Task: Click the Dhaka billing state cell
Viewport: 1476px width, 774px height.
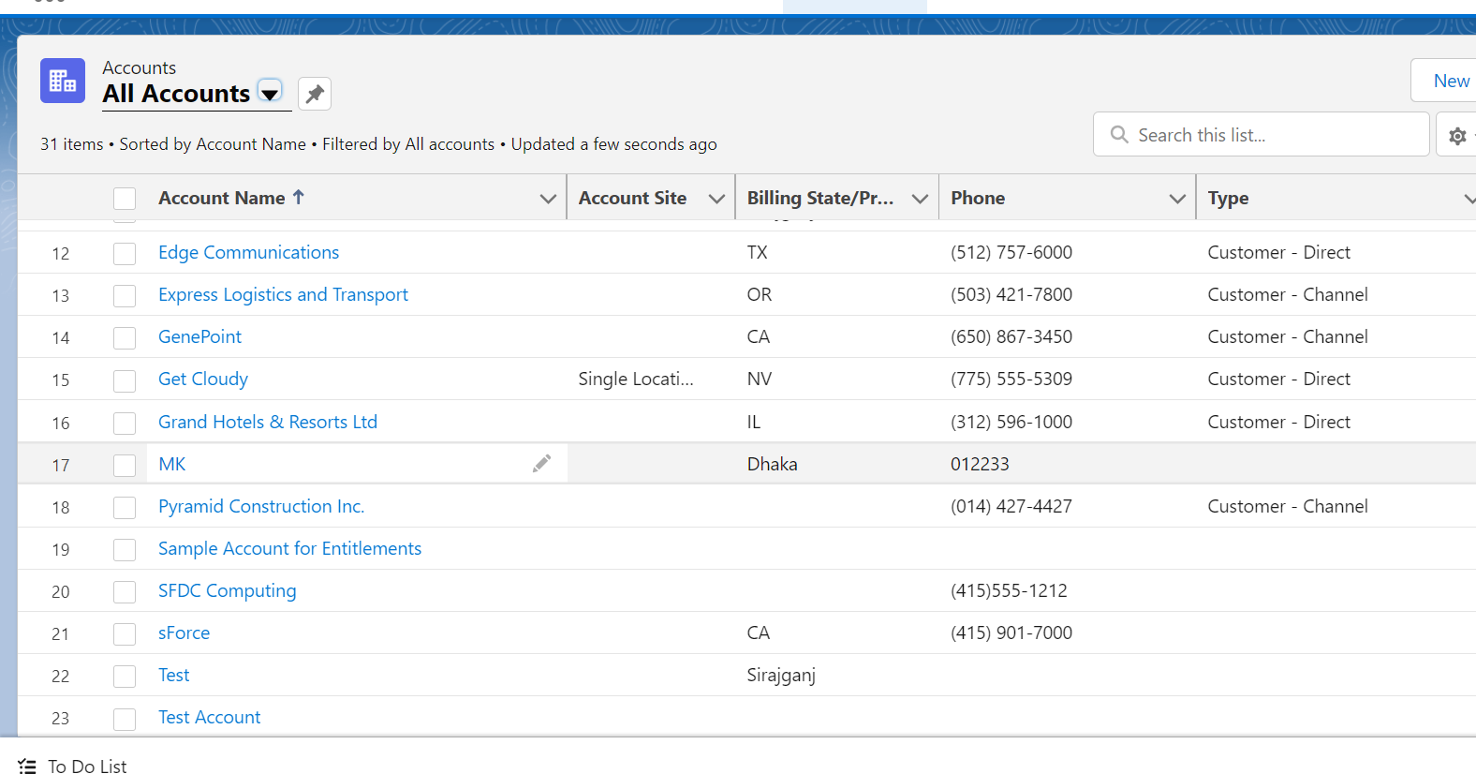Action: click(772, 464)
